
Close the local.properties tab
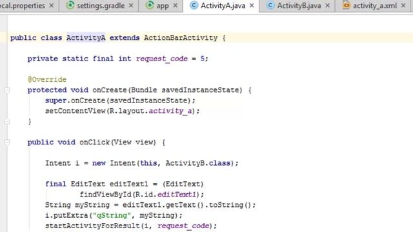tap(52, 6)
